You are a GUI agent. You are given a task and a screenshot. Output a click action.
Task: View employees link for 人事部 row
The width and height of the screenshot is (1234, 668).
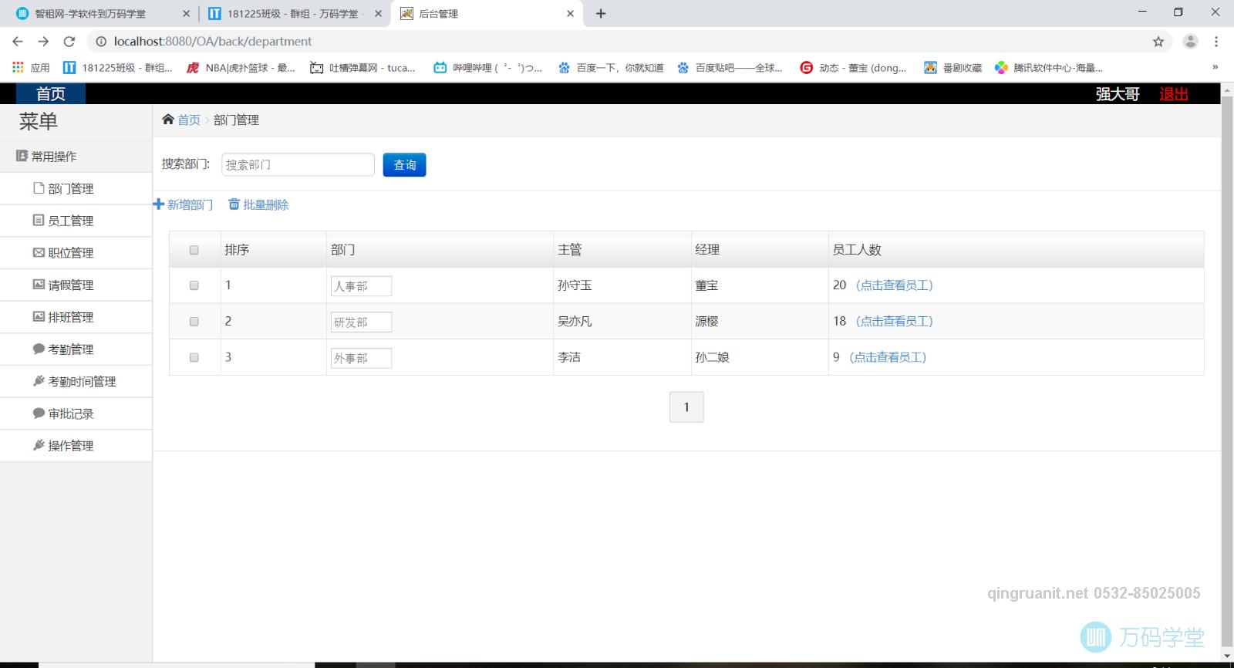pos(895,285)
